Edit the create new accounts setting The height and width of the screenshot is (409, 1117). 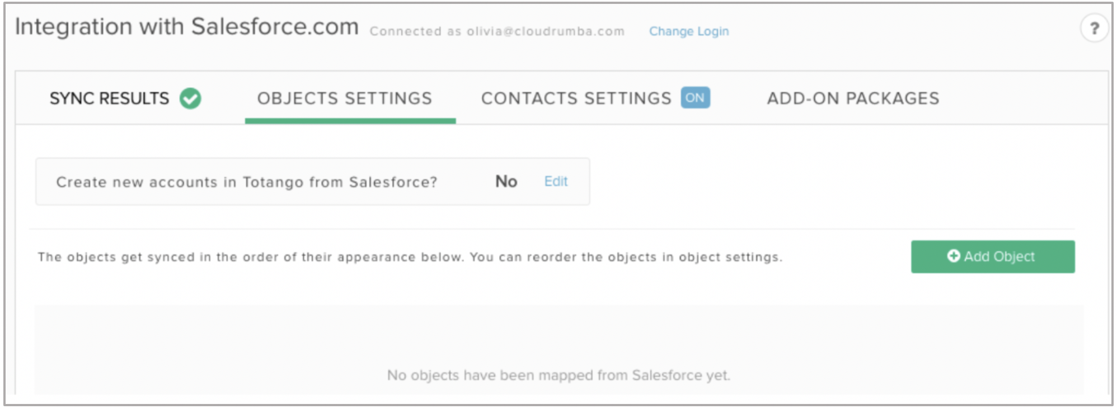(x=556, y=181)
